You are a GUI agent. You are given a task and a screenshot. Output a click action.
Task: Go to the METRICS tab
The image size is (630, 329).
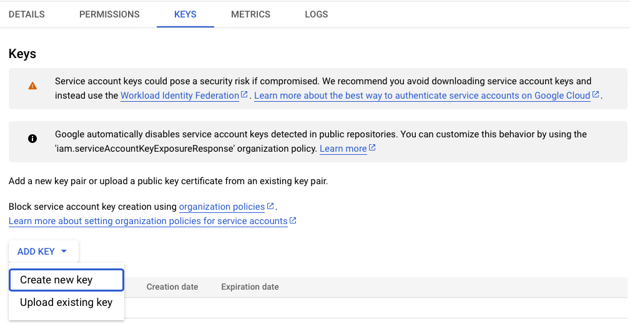(x=251, y=14)
